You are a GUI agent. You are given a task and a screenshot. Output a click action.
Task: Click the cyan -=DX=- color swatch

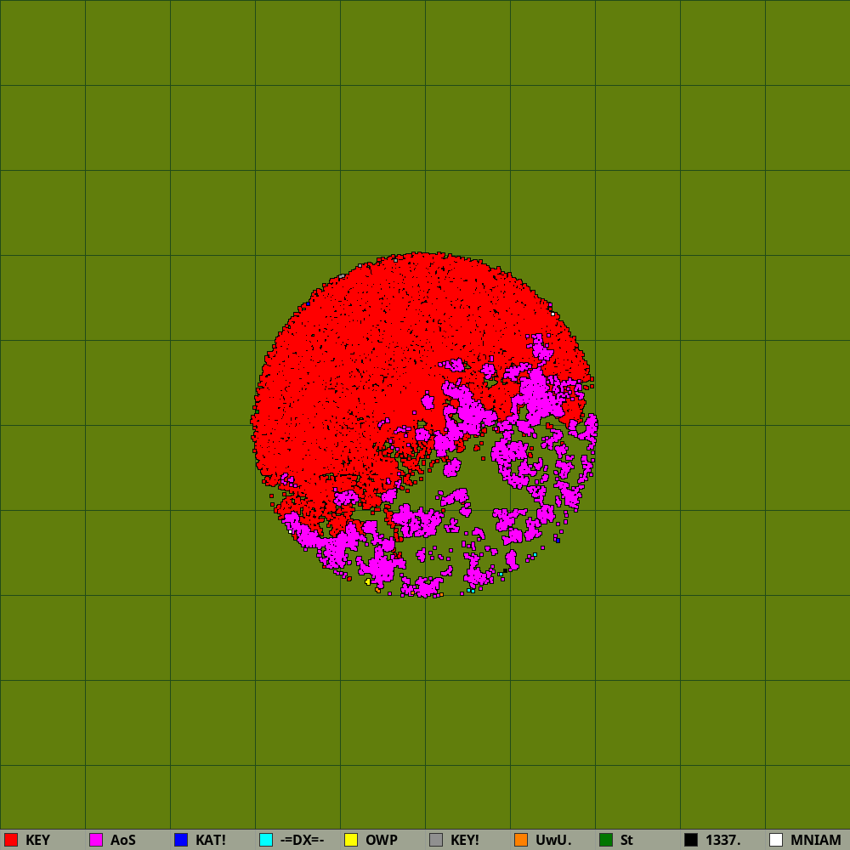266,840
